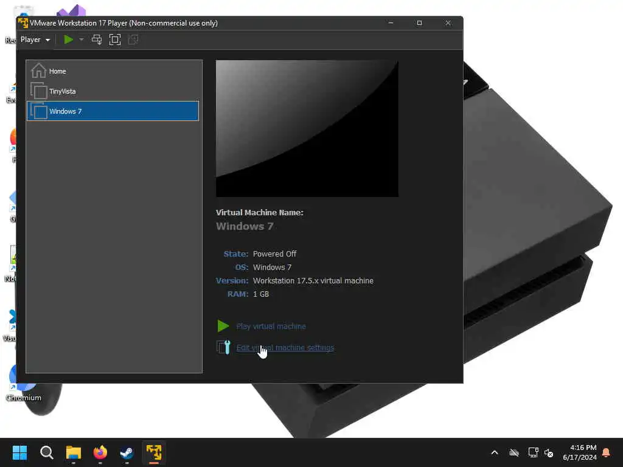623x467 pixels.
Task: Click the green power-on play toolbar icon
Action: click(x=68, y=40)
